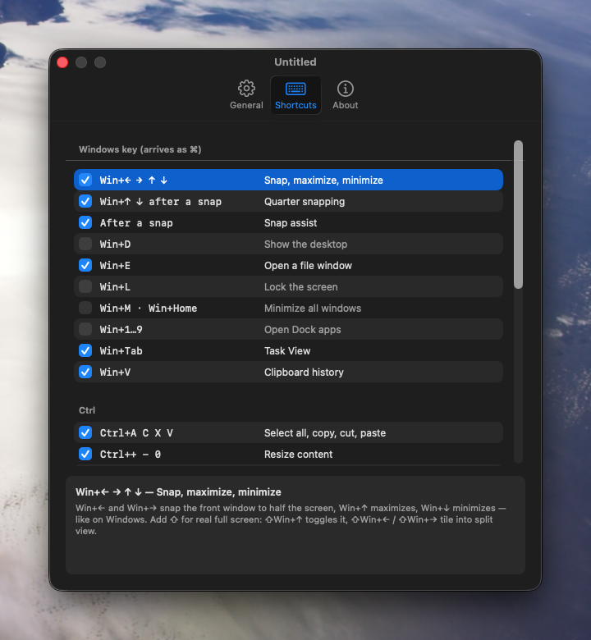Select the 'Lock the screen' text
This screenshot has width=591, height=640.
[300, 287]
